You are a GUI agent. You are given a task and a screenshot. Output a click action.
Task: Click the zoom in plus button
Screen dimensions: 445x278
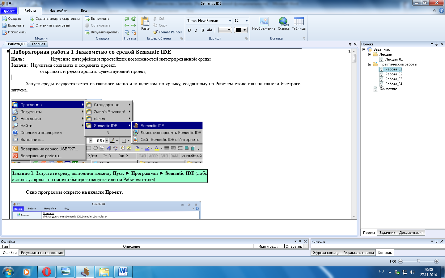[437, 261]
